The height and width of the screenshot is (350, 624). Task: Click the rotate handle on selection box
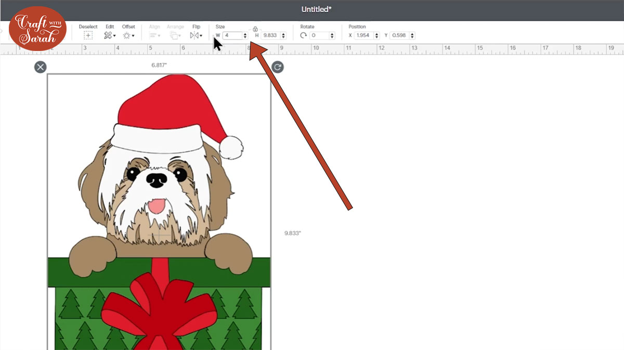click(278, 67)
